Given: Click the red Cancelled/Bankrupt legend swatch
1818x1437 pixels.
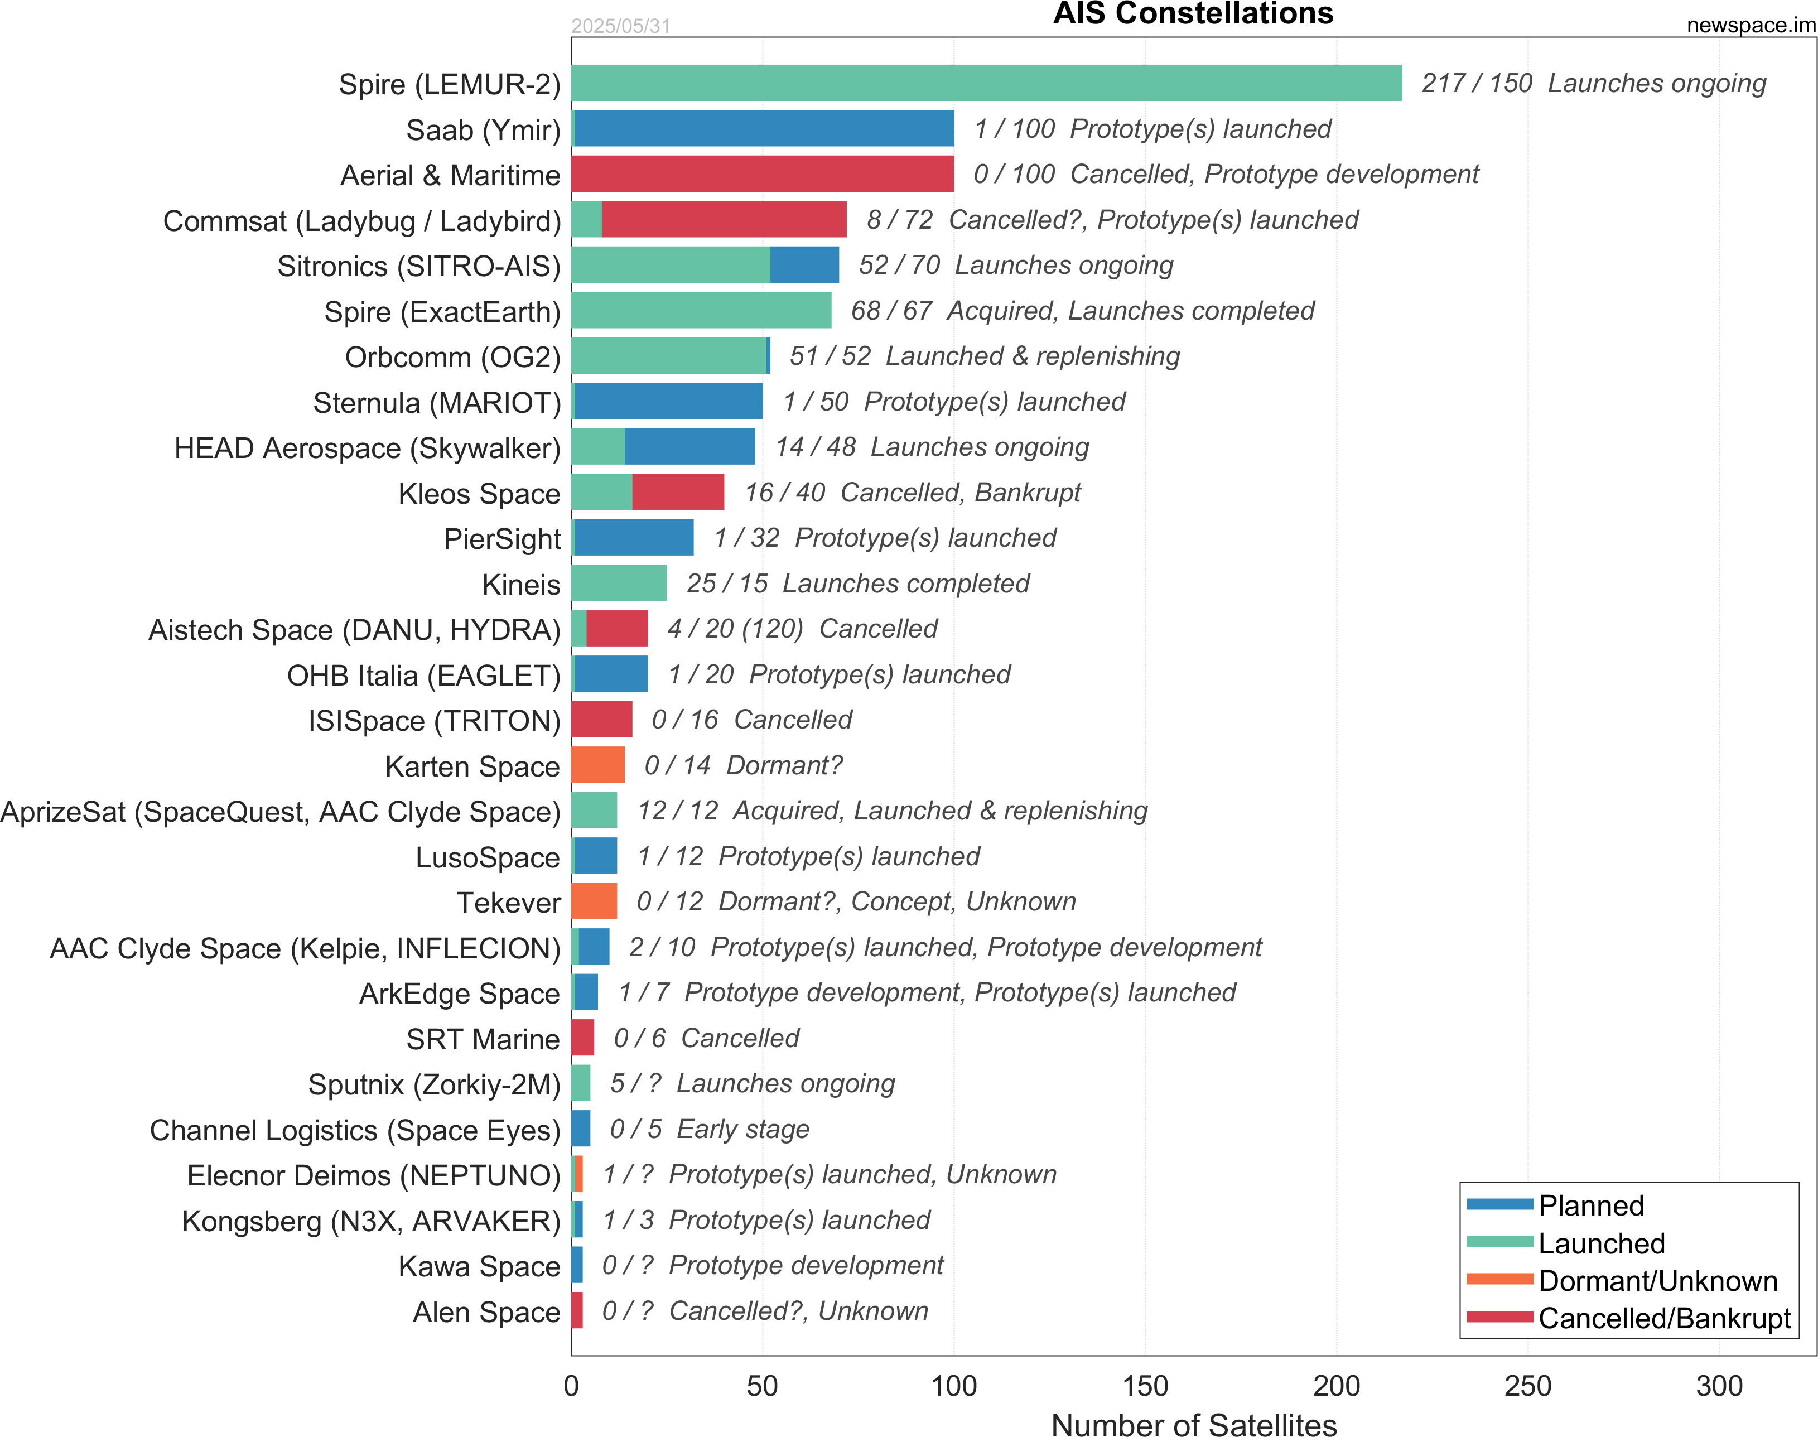Looking at the screenshot, I should coord(1500,1317).
